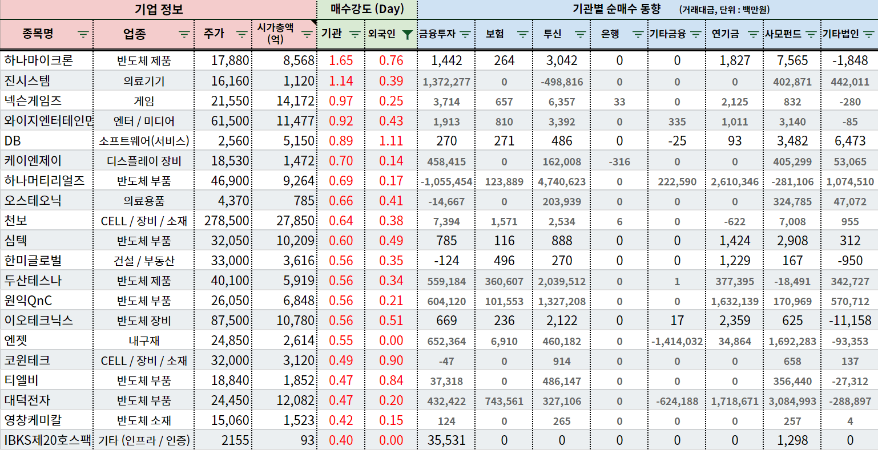Open the 연기금 column filter dropdown
Screen dimensions: 878x450
(753, 34)
